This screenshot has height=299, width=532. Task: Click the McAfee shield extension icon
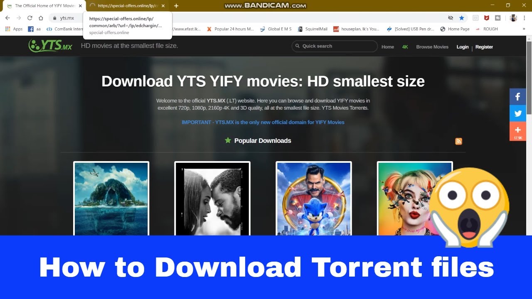[x=486, y=18]
